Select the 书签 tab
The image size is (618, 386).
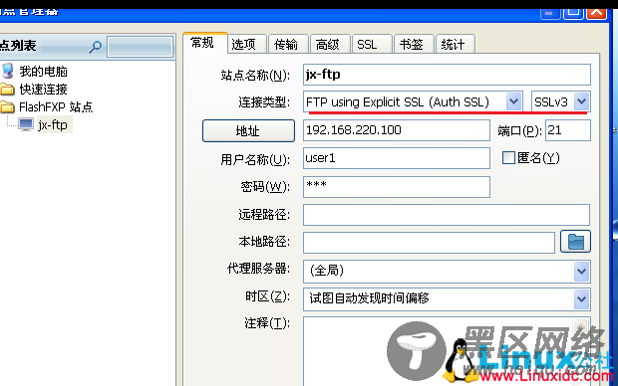414,44
